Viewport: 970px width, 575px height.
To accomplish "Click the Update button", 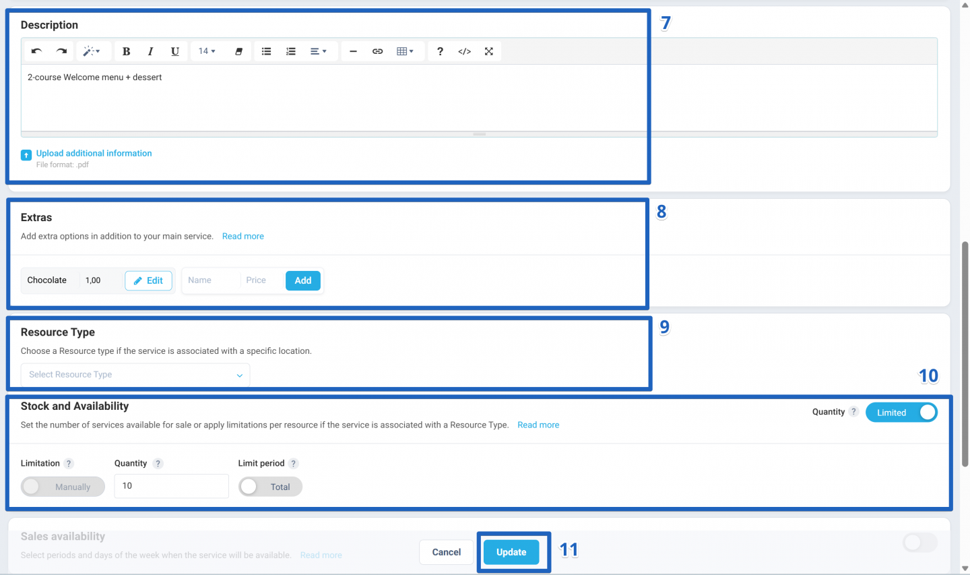I will point(511,552).
